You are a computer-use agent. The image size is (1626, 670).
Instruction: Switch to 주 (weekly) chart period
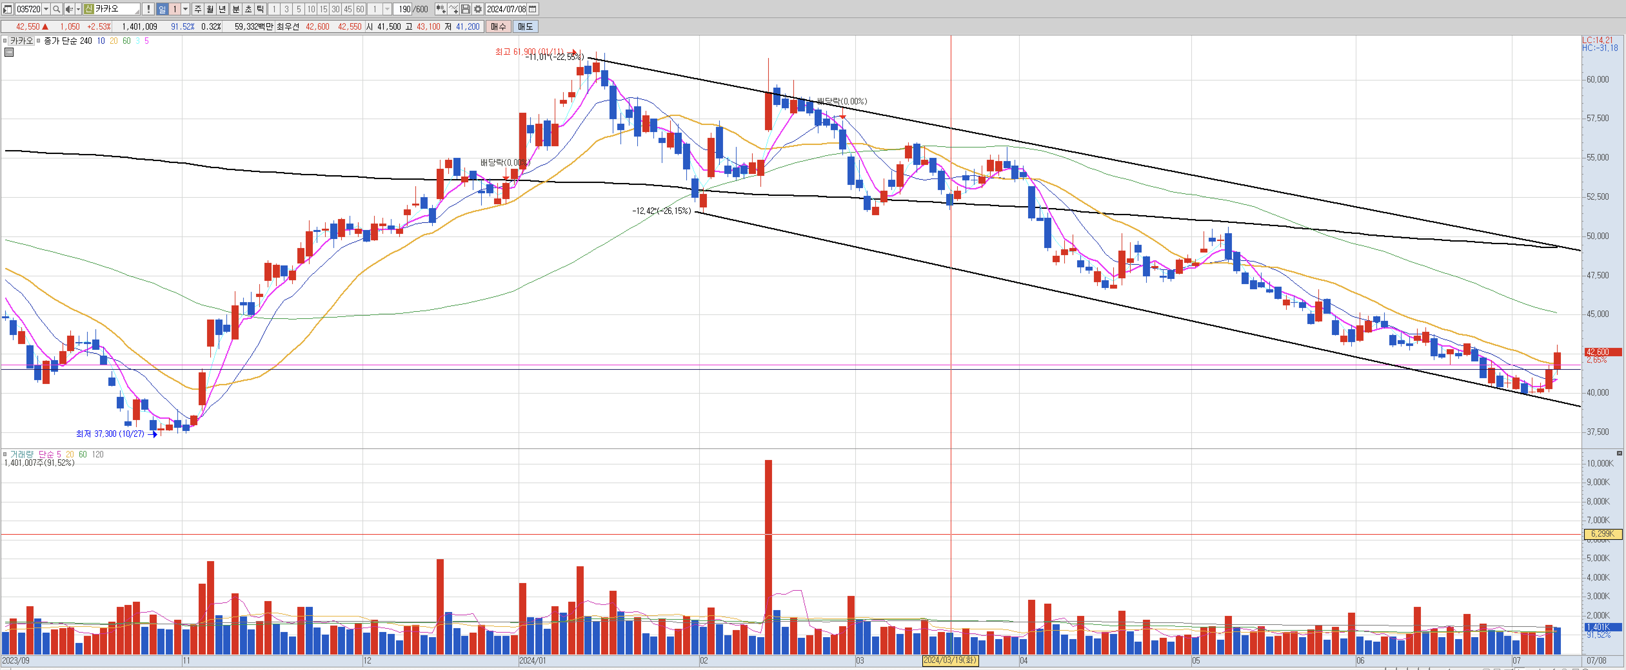[x=198, y=9]
